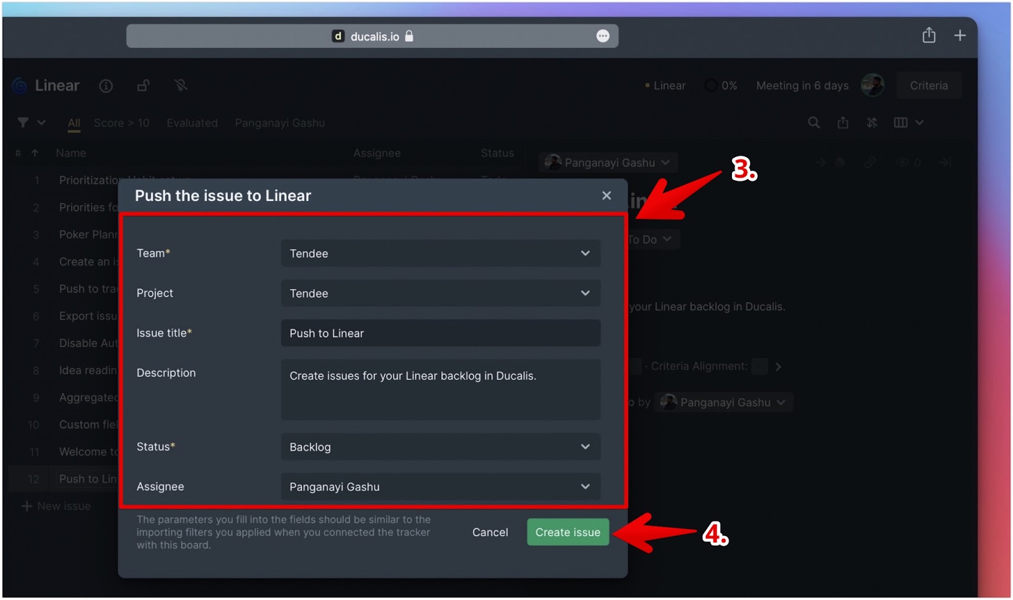Open the columns layout dropdown

(909, 123)
